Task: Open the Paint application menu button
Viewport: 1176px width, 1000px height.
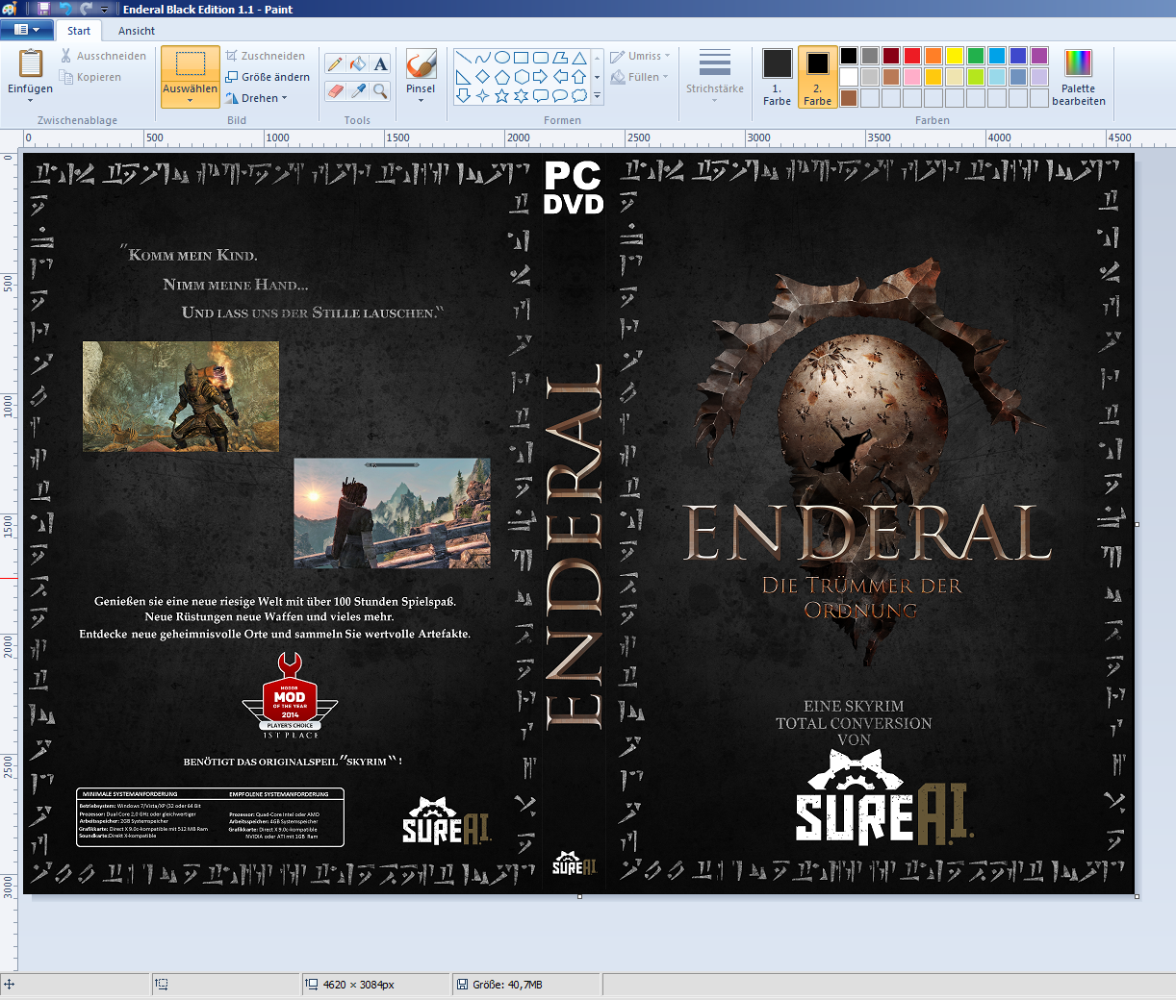Action: [27, 30]
